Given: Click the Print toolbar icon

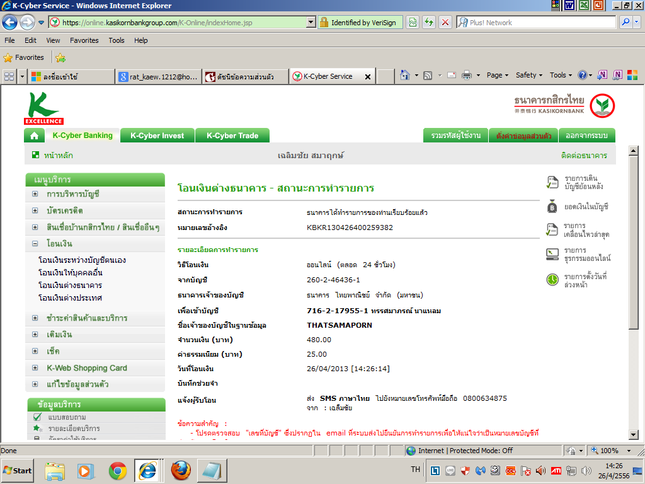Looking at the screenshot, I should coord(467,75).
